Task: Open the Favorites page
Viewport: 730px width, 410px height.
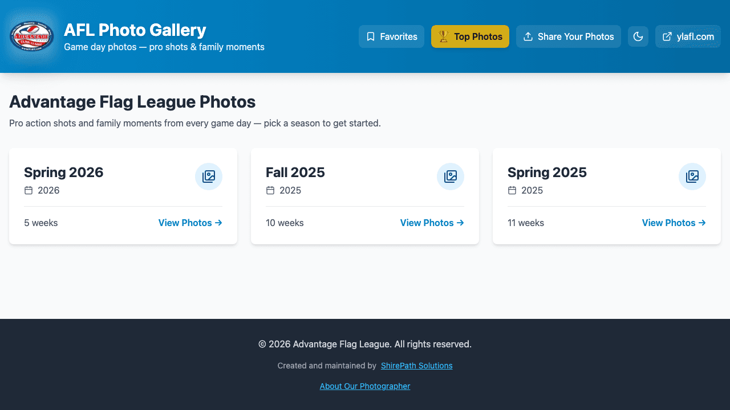Action: (x=391, y=36)
